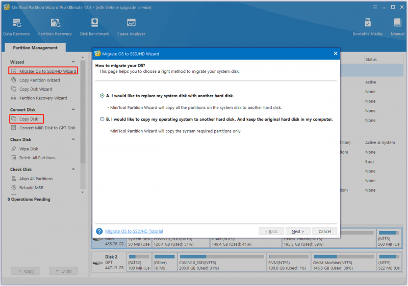Click the hamburger menu icon in title bar
The width and height of the screenshot is (408, 286).
coord(375,7)
